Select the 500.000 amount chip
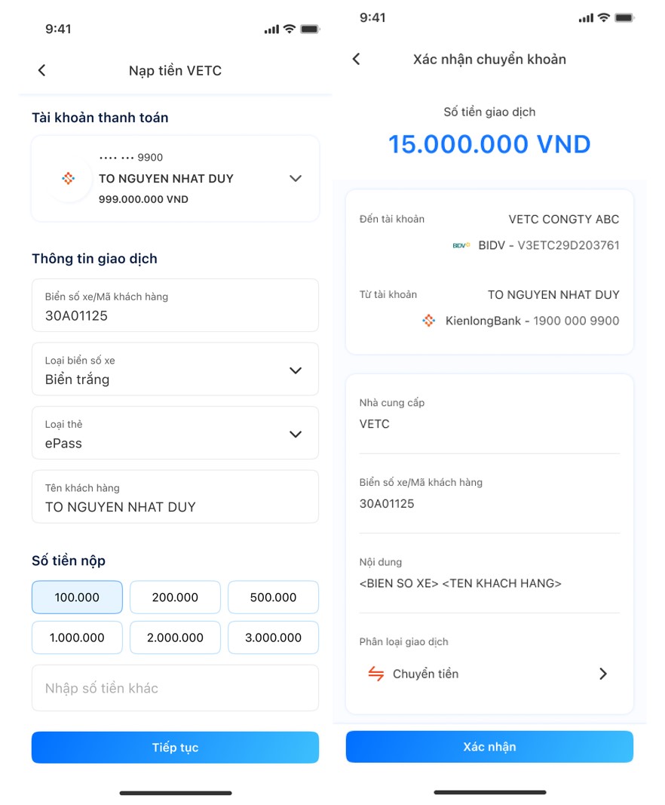 tap(273, 597)
